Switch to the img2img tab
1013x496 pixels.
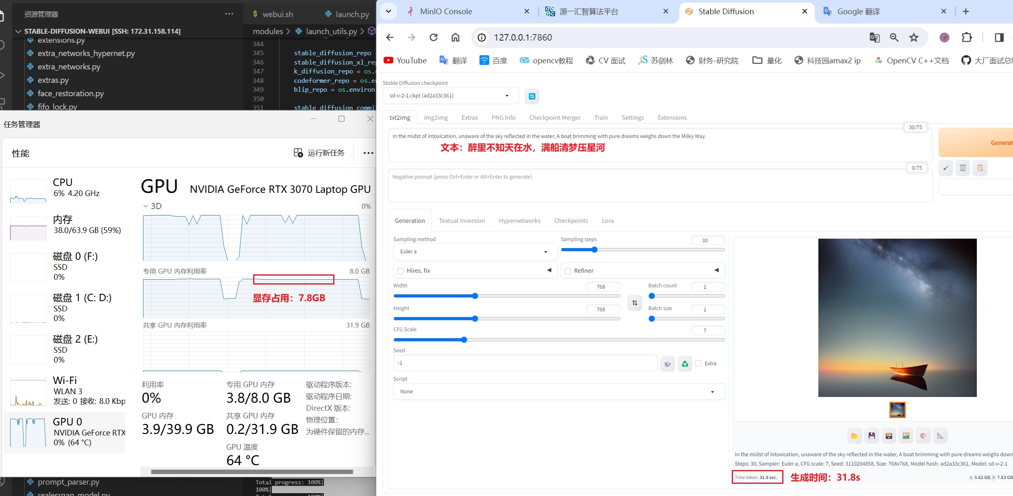pos(436,118)
